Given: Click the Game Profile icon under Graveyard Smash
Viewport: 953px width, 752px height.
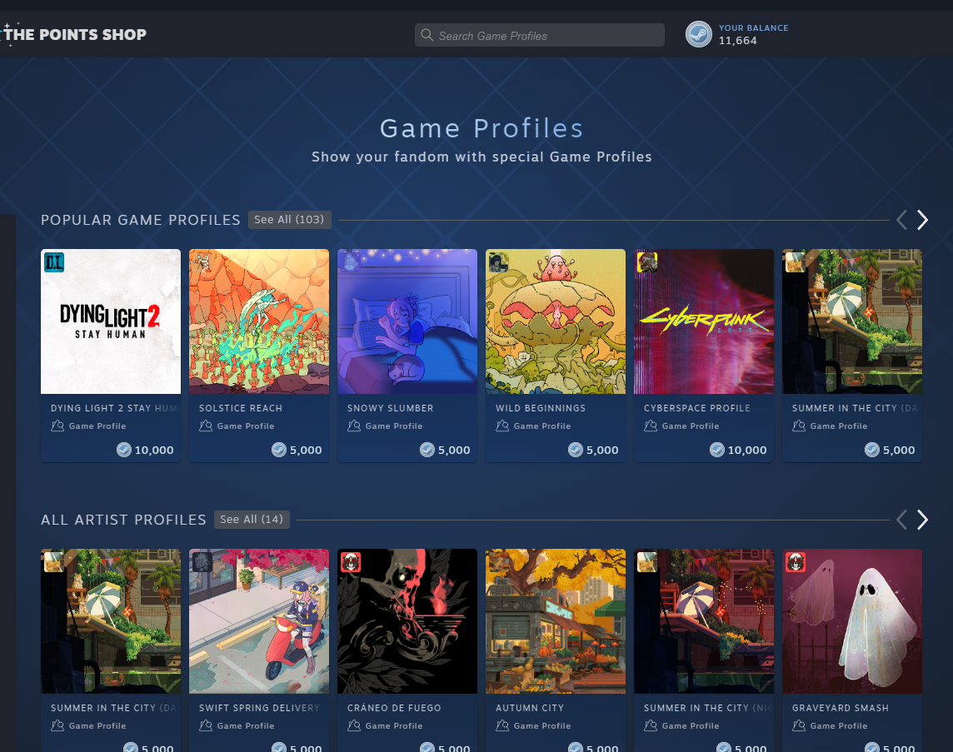Looking at the screenshot, I should pyautogui.click(x=799, y=725).
